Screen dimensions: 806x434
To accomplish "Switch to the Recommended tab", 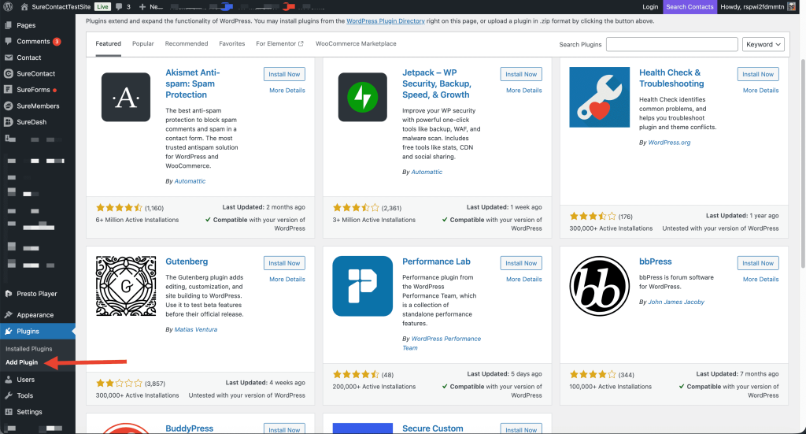I will [187, 44].
